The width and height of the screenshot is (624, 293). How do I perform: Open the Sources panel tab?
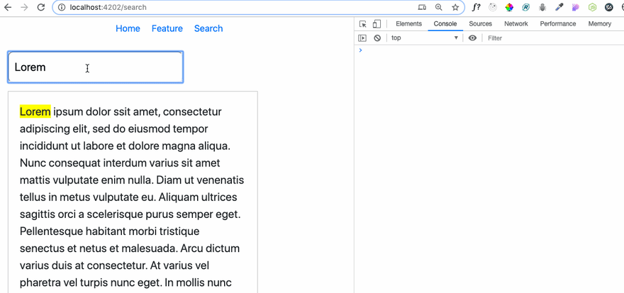(480, 24)
